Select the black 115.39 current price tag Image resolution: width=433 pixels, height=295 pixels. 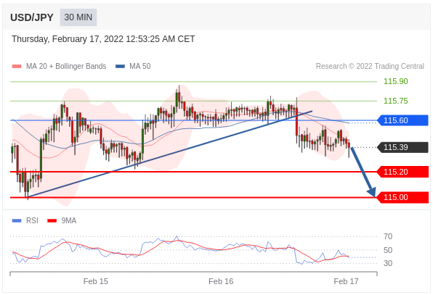click(402, 147)
